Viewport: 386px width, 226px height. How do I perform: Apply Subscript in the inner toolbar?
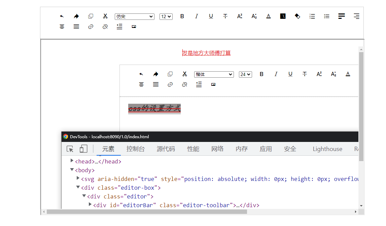coord(334,74)
